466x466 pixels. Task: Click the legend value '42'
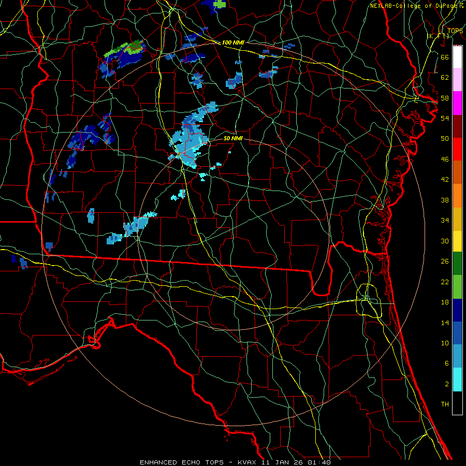point(445,180)
